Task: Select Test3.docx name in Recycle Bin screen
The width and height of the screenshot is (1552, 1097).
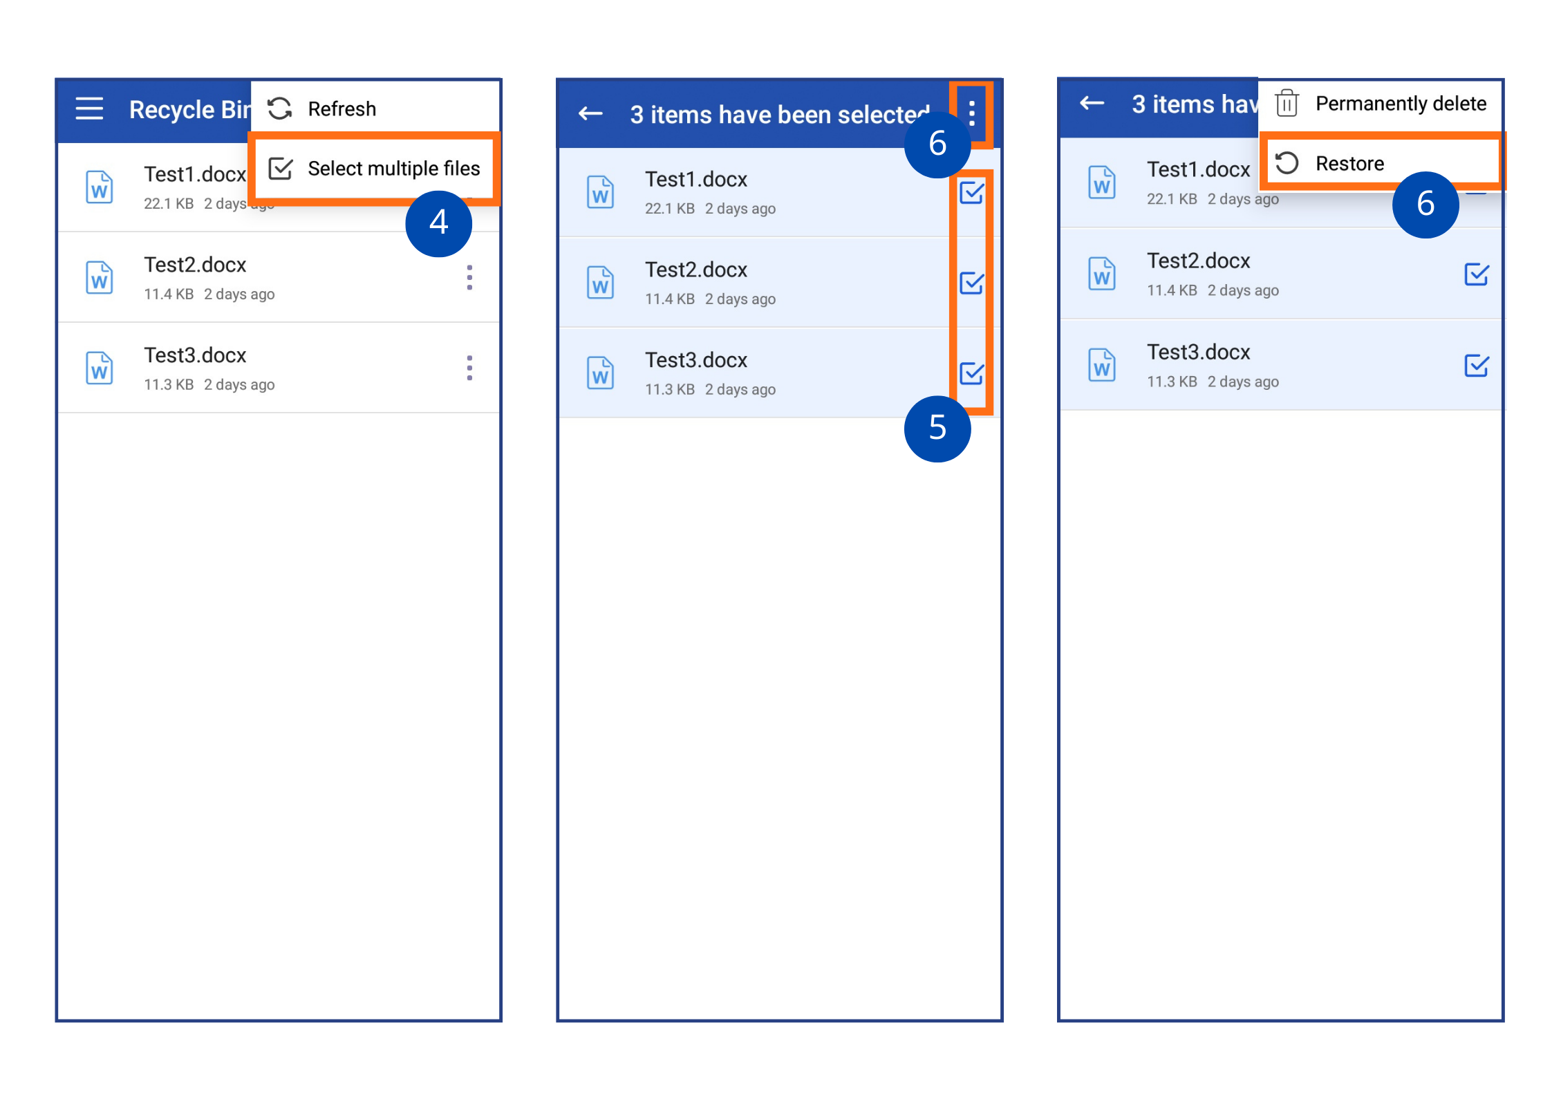Action: 195,355
